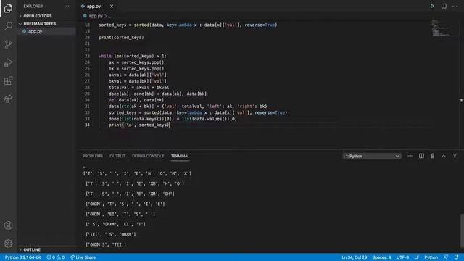Click the Explorer title label

(x=33, y=6)
